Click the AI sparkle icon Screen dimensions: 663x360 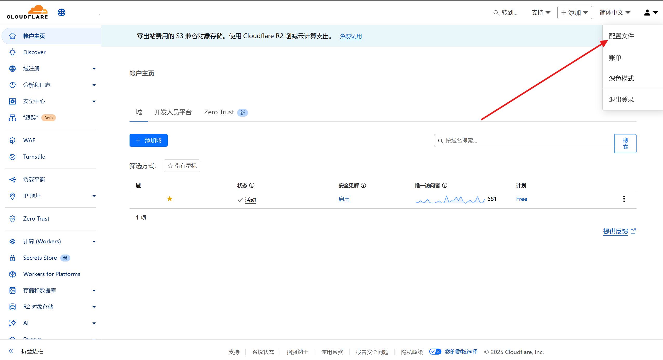[x=12, y=323]
